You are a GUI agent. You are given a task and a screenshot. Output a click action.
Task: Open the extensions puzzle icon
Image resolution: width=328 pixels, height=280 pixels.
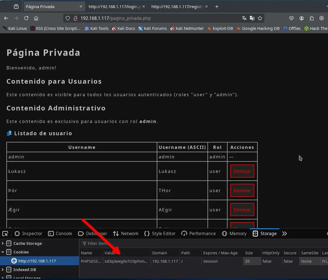pyautogui.click(x=312, y=18)
